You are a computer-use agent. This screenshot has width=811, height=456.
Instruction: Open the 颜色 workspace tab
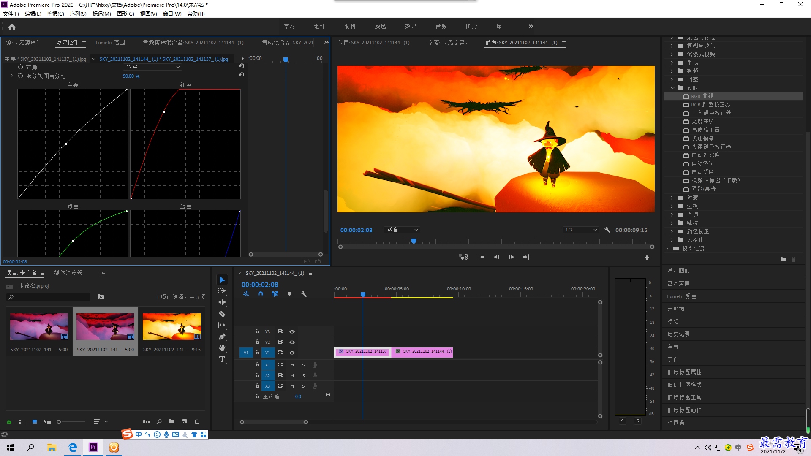(380, 26)
